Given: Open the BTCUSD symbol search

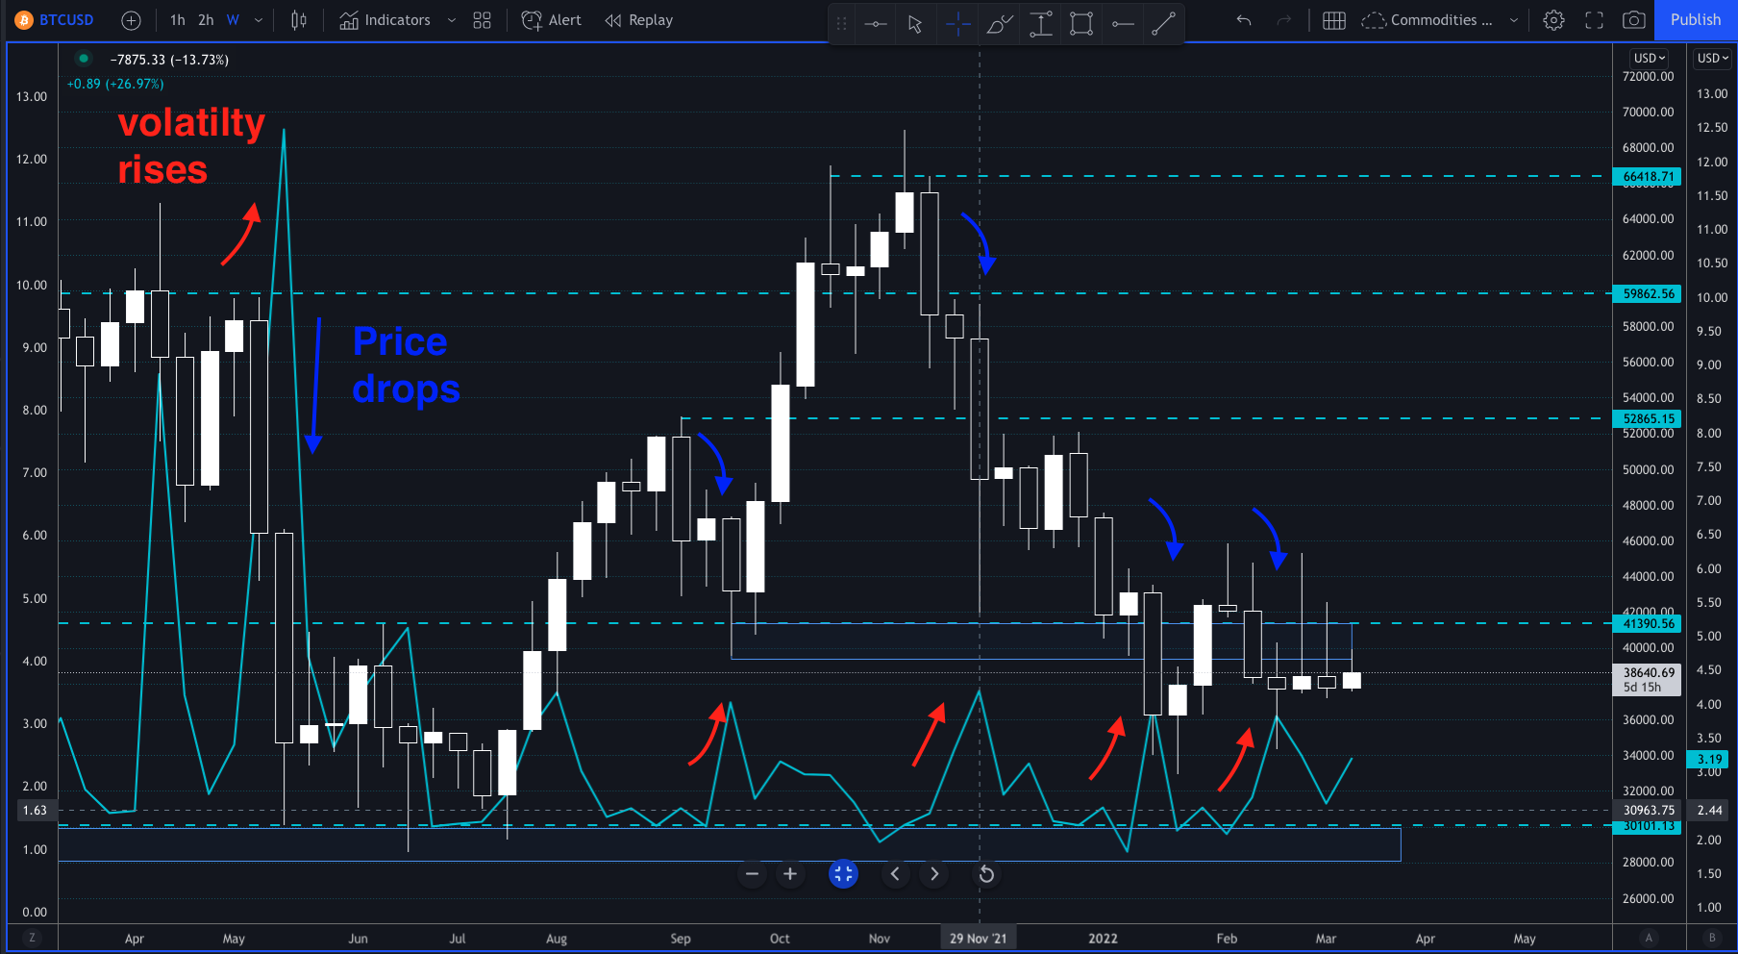Looking at the screenshot, I should [55, 19].
